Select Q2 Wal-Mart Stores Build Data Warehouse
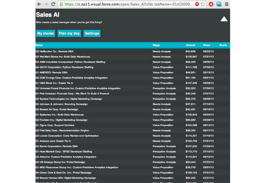 pos(133,57)
